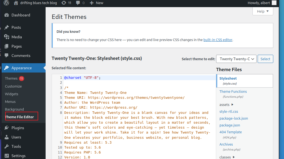Click the home icon beside site name
Screen dimensions: 284x159
click(x=16, y=3)
